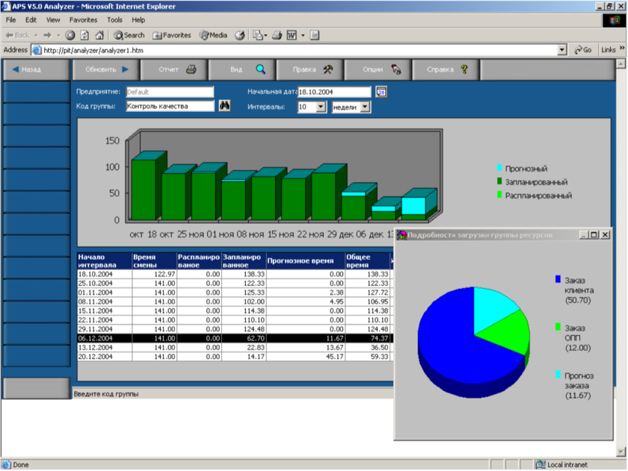Click the IE Stop button
628x471 pixels.
[x=70, y=35]
